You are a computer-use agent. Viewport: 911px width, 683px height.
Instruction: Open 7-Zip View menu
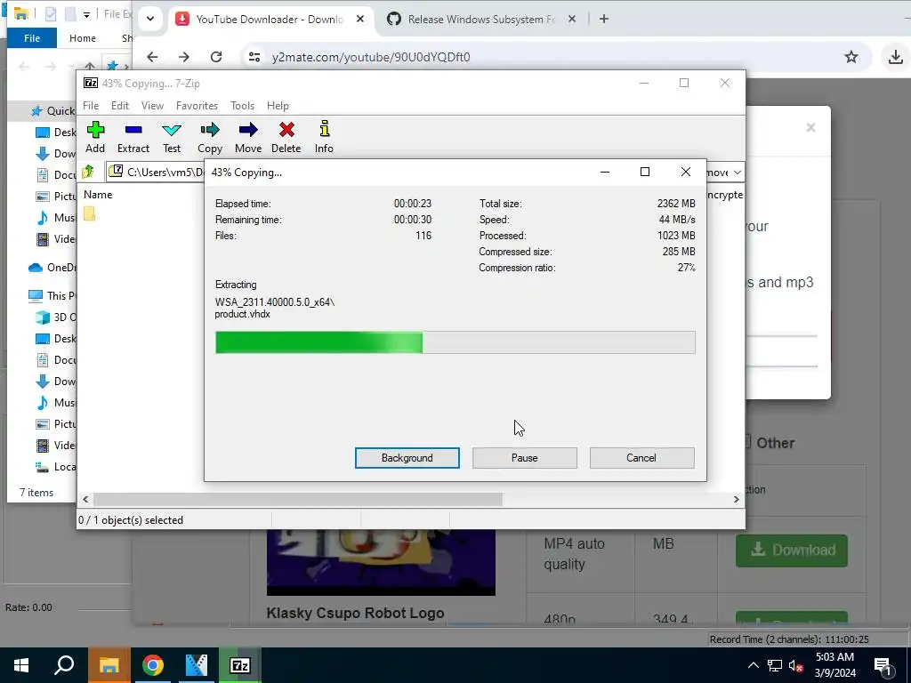[152, 106]
